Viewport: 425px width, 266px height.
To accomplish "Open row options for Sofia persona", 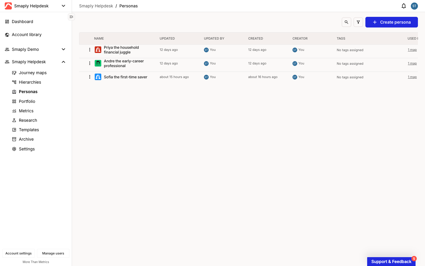I will pyautogui.click(x=90, y=77).
